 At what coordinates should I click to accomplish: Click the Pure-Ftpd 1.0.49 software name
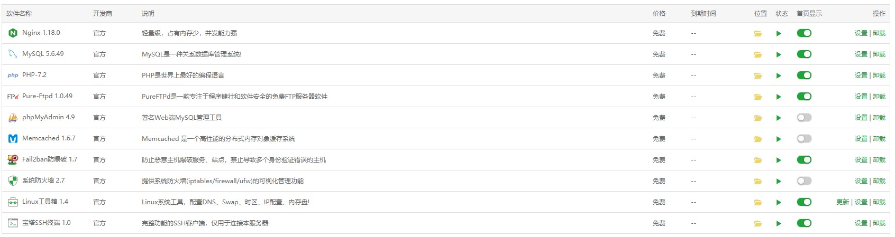pyautogui.click(x=47, y=96)
